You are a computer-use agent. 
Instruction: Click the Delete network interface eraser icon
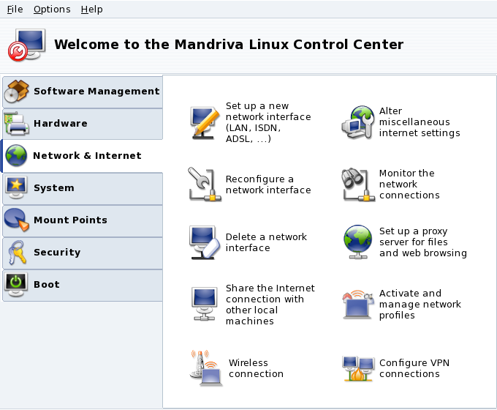tap(204, 242)
